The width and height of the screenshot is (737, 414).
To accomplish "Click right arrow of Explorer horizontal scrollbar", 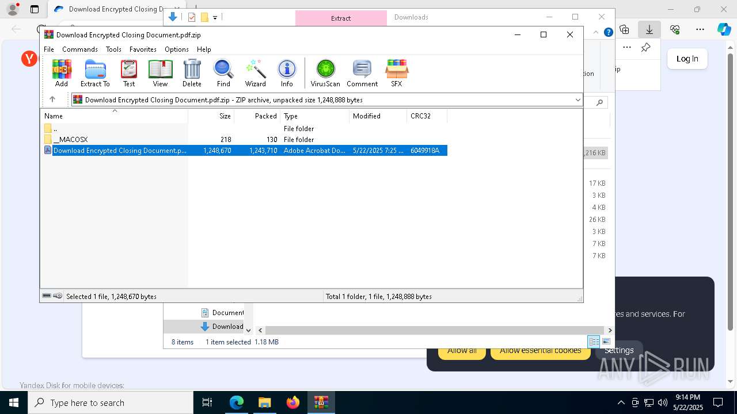I will [610, 330].
